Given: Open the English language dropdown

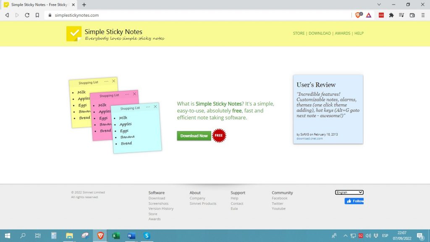Looking at the screenshot, I should (349, 192).
